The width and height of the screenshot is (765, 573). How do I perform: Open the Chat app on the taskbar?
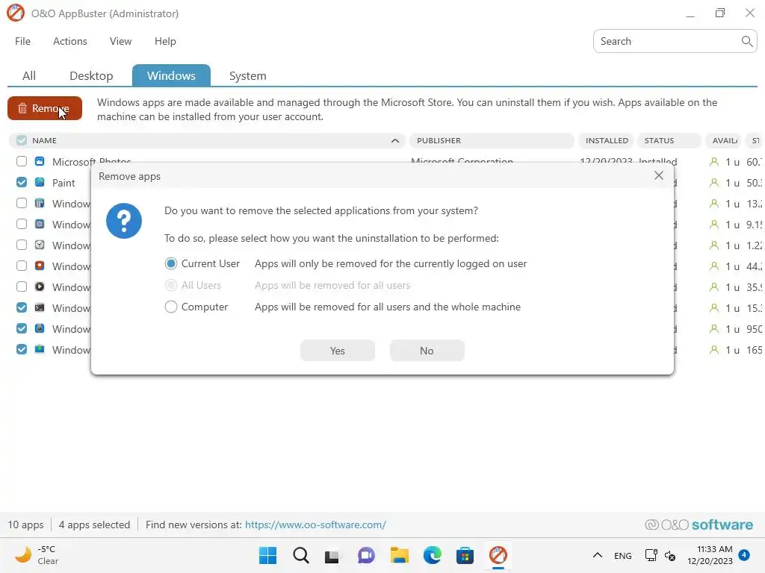pos(366,555)
